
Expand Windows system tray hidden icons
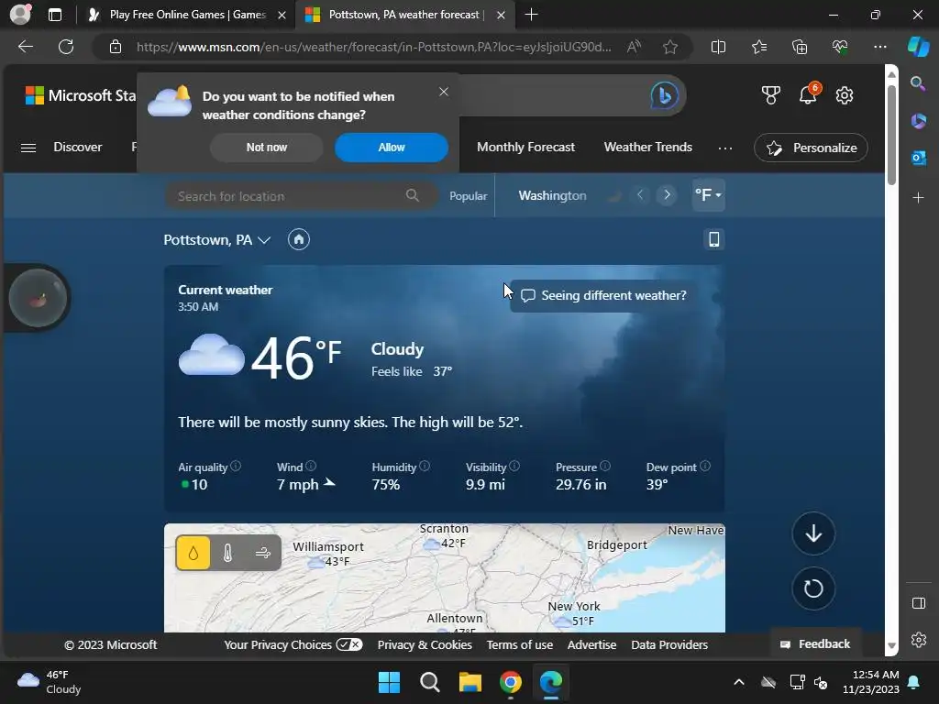pos(739,682)
